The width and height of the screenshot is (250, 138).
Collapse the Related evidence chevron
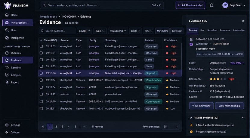coord(190,118)
